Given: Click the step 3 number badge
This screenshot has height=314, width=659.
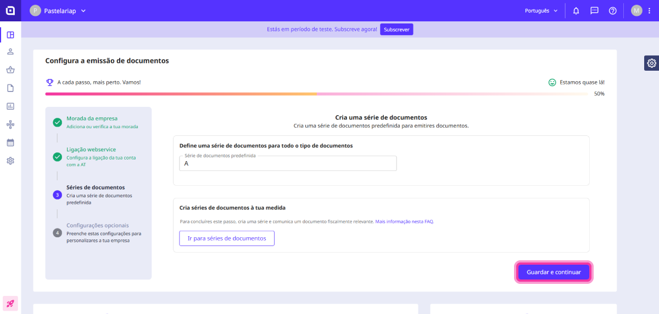Looking at the screenshot, I should tap(57, 195).
